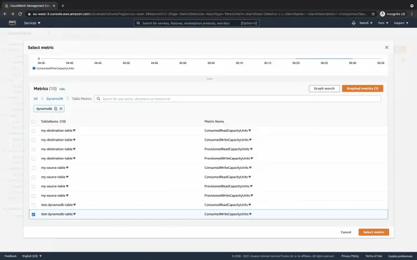Toggle the select-all TableName checkbox
This screenshot has height=260, width=417.
click(33, 122)
